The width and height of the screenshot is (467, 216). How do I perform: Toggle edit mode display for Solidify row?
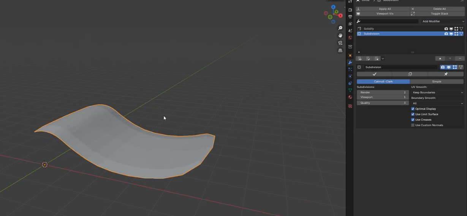tap(456, 29)
